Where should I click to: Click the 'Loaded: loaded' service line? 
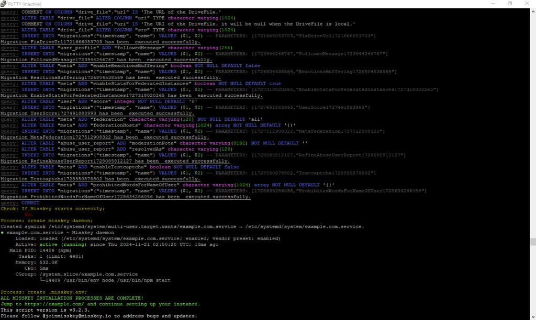[148, 239]
